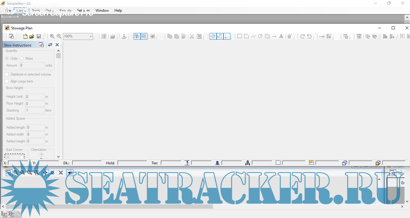The height and width of the screenshot is (218, 410).
Task: Enable Distribute in selected volume checkbox
Action: click(x=7, y=74)
